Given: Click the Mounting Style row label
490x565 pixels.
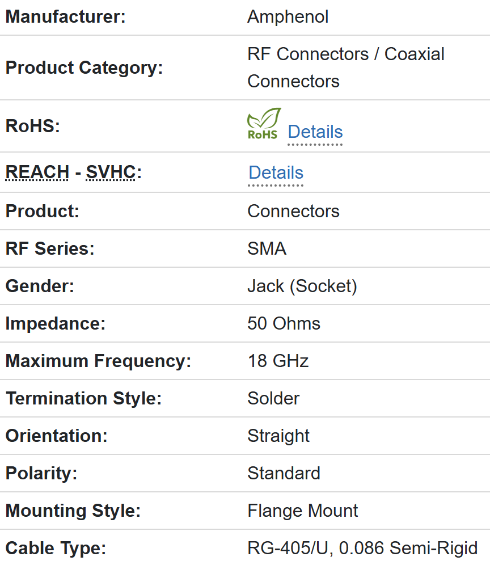Looking at the screenshot, I should pyautogui.click(x=73, y=511).
